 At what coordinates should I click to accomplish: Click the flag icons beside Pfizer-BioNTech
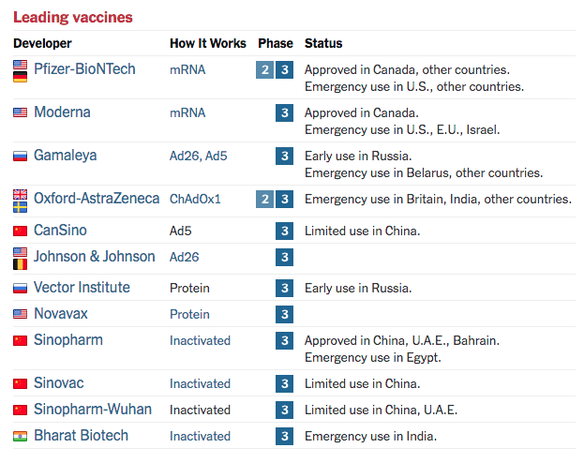(x=20, y=70)
